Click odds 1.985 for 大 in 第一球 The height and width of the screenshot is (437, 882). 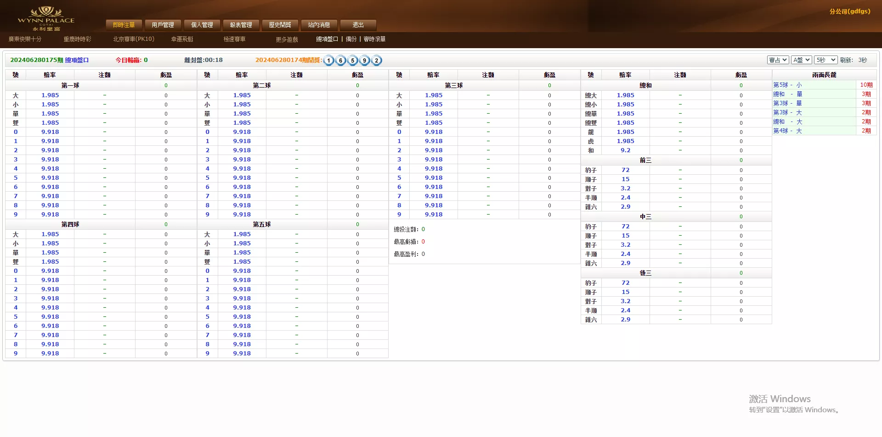[x=50, y=95]
